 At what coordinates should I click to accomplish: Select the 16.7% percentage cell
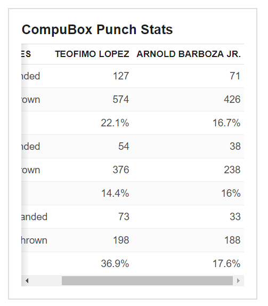(x=226, y=123)
